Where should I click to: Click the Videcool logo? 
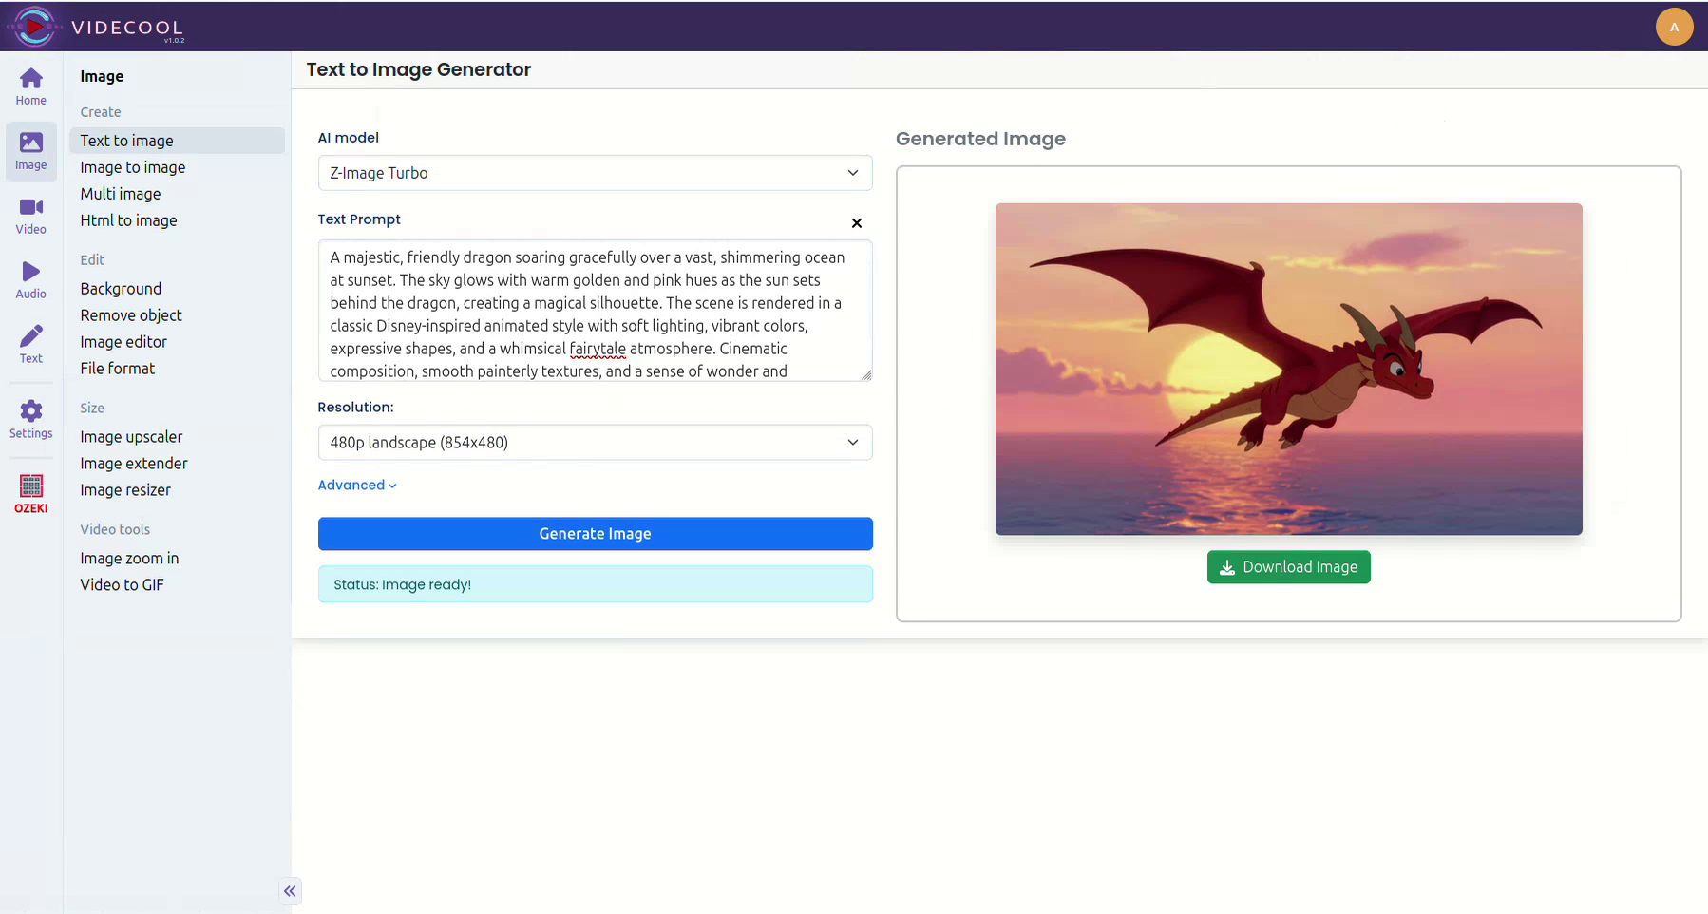34,27
